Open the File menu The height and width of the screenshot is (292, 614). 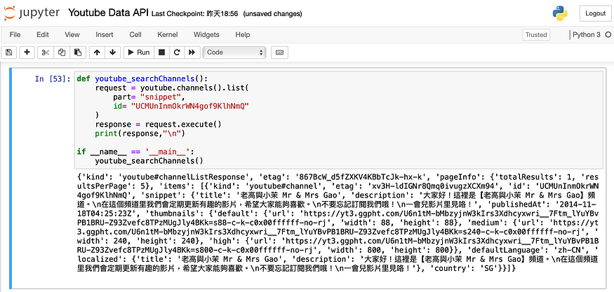point(15,35)
